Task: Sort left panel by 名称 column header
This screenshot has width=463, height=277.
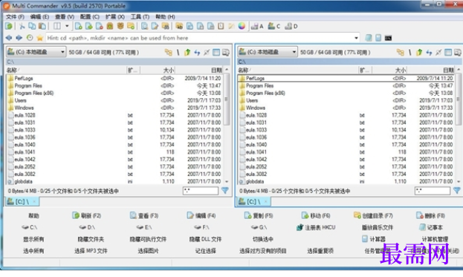Action: coord(66,70)
